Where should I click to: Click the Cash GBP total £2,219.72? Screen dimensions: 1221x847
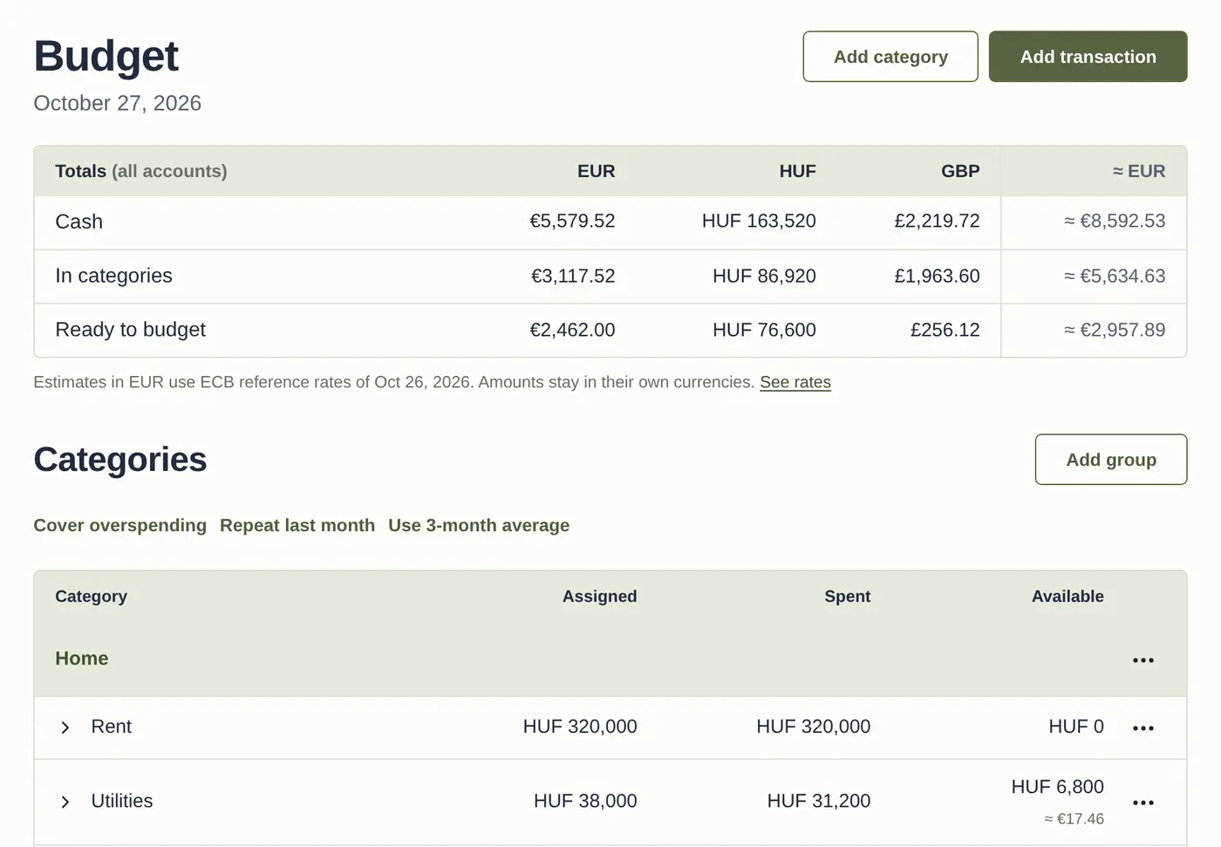pyautogui.click(x=937, y=222)
